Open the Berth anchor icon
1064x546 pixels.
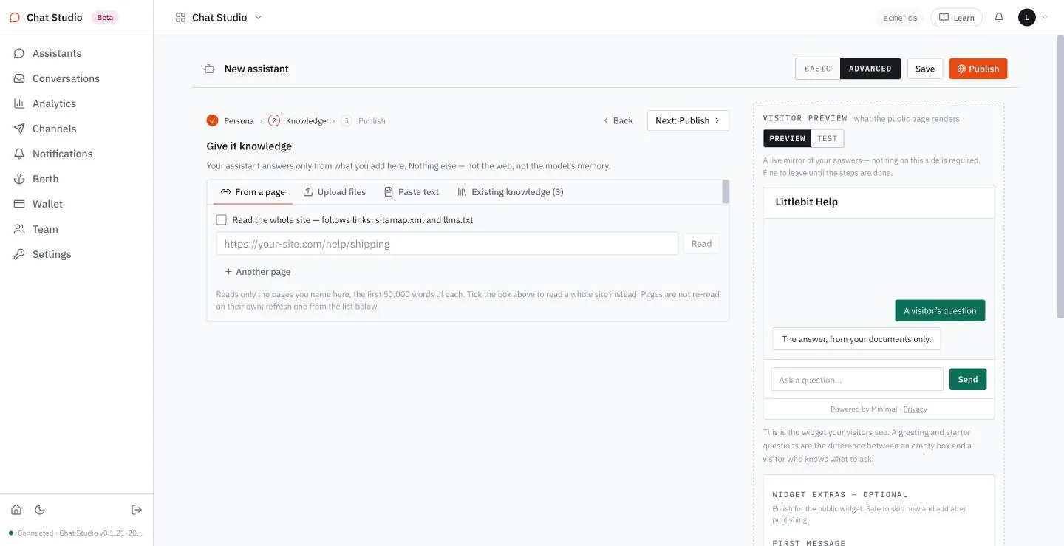(x=19, y=179)
